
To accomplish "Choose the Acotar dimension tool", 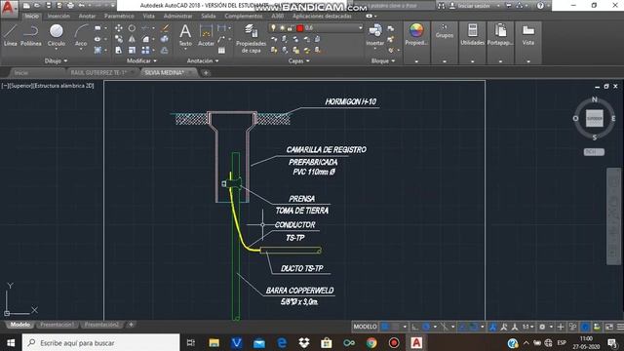I will [206, 35].
